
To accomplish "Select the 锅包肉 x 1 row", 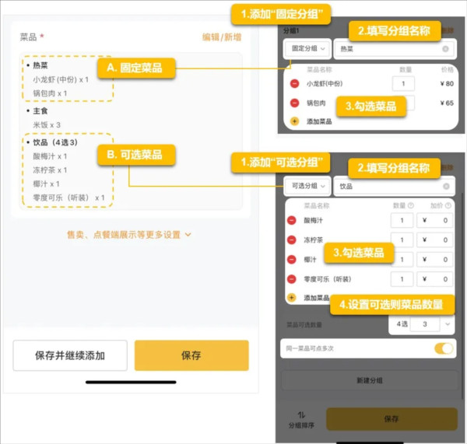I will [50, 93].
